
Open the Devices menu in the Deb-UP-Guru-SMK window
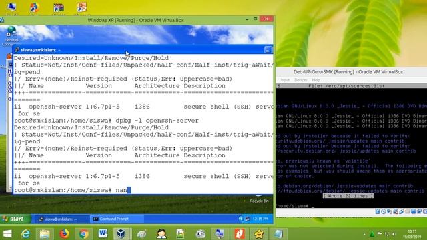(301, 80)
